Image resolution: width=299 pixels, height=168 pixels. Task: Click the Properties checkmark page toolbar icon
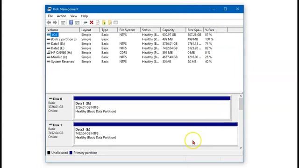click(x=98, y=22)
